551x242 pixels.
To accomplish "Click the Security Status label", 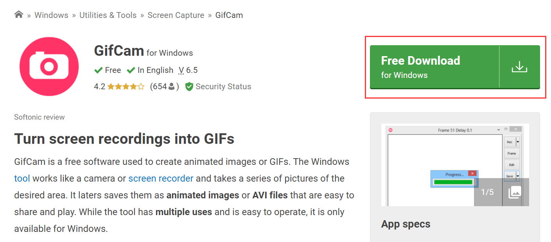I will 223,87.
